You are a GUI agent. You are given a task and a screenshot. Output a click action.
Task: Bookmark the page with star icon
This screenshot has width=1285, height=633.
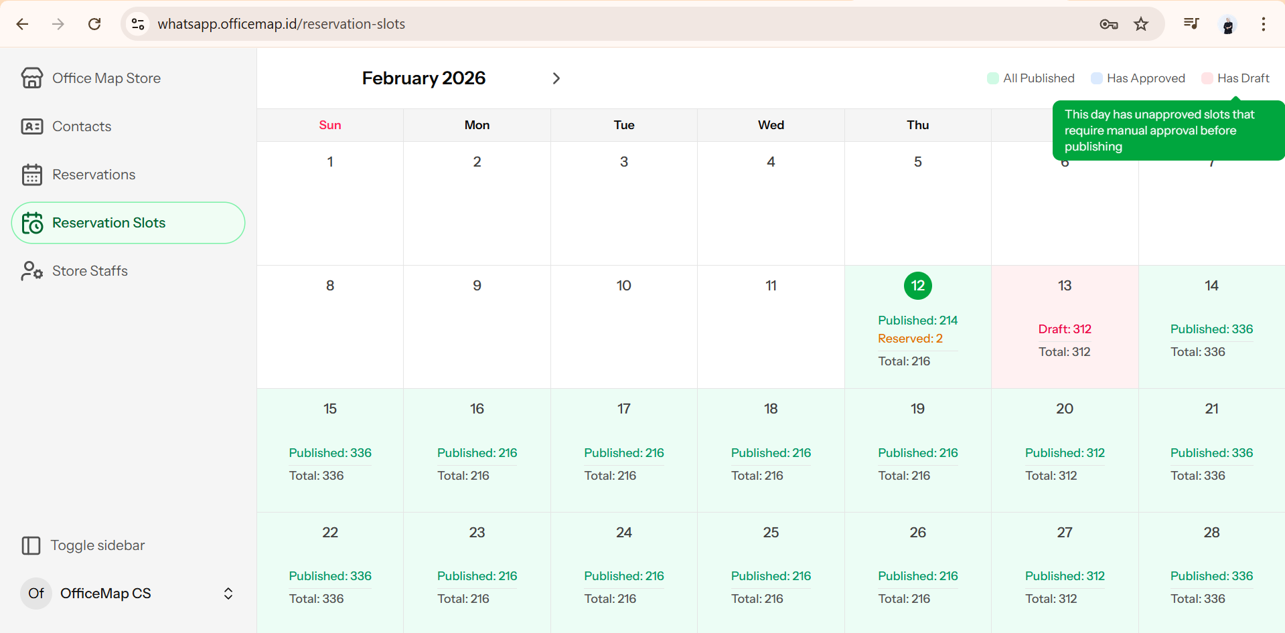tap(1141, 24)
